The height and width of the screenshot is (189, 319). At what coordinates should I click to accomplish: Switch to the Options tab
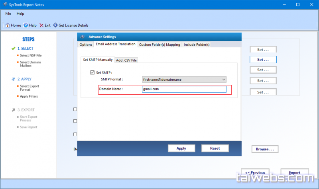click(x=85, y=45)
